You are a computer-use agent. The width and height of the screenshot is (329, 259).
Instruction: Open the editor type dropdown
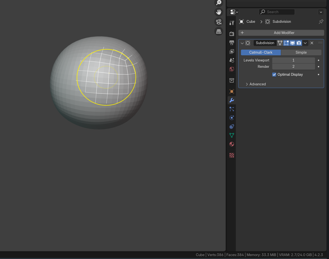click(x=234, y=12)
